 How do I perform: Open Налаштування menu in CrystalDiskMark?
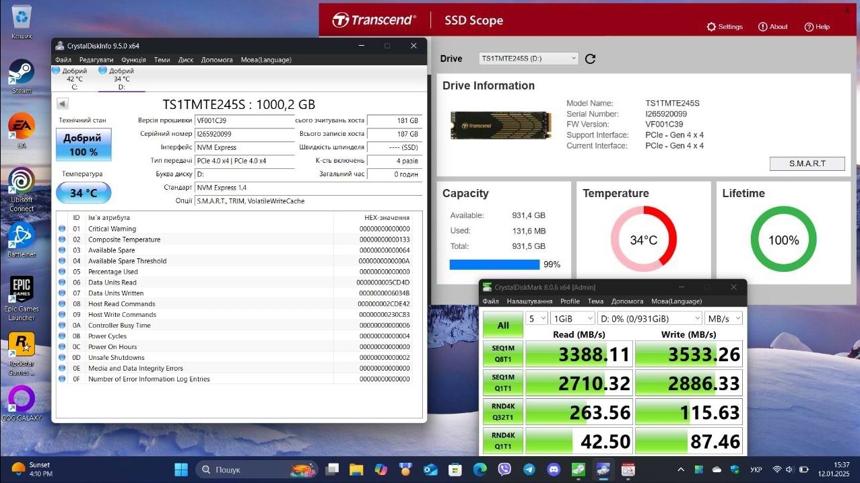coord(529,301)
